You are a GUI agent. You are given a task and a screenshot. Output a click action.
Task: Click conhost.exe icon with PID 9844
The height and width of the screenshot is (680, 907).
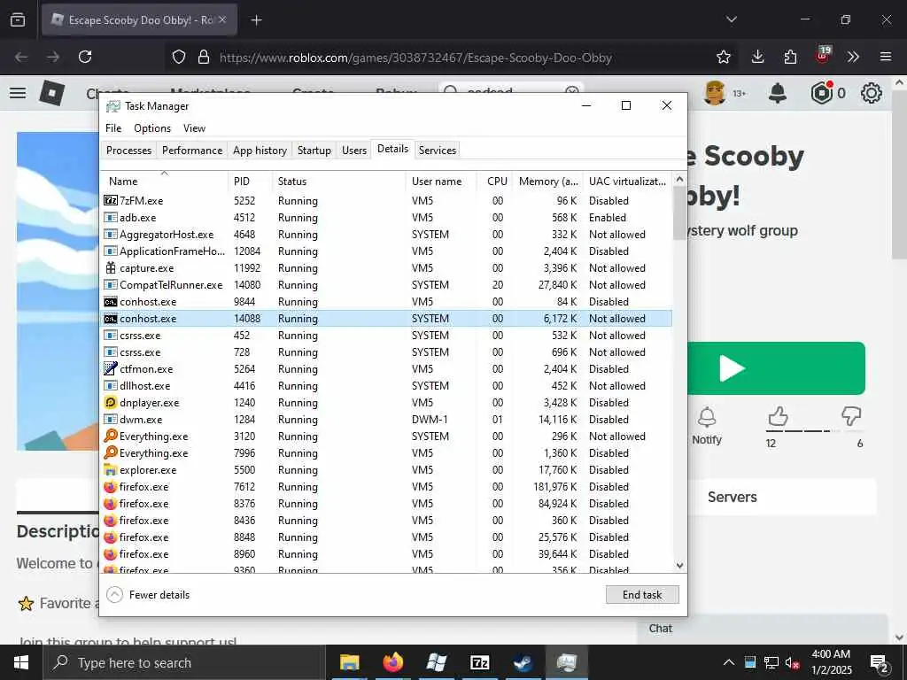(111, 302)
